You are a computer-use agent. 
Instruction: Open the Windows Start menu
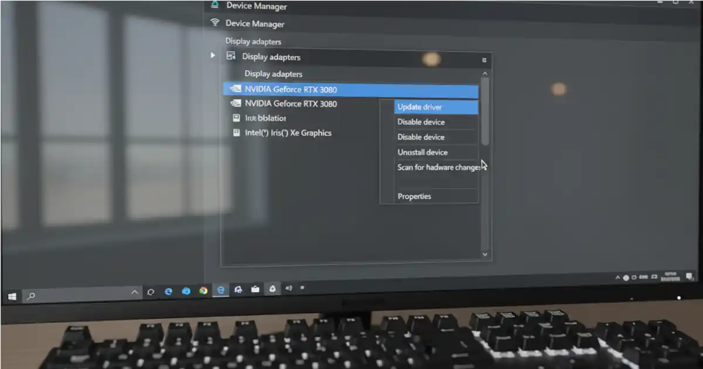(x=12, y=296)
